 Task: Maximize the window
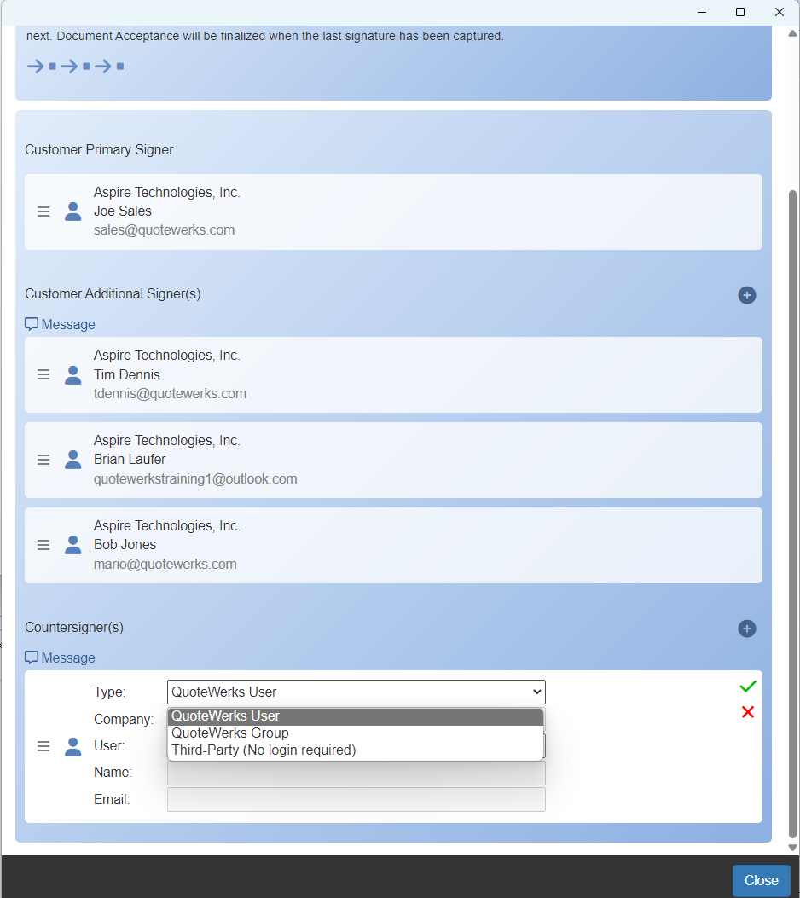coord(739,12)
